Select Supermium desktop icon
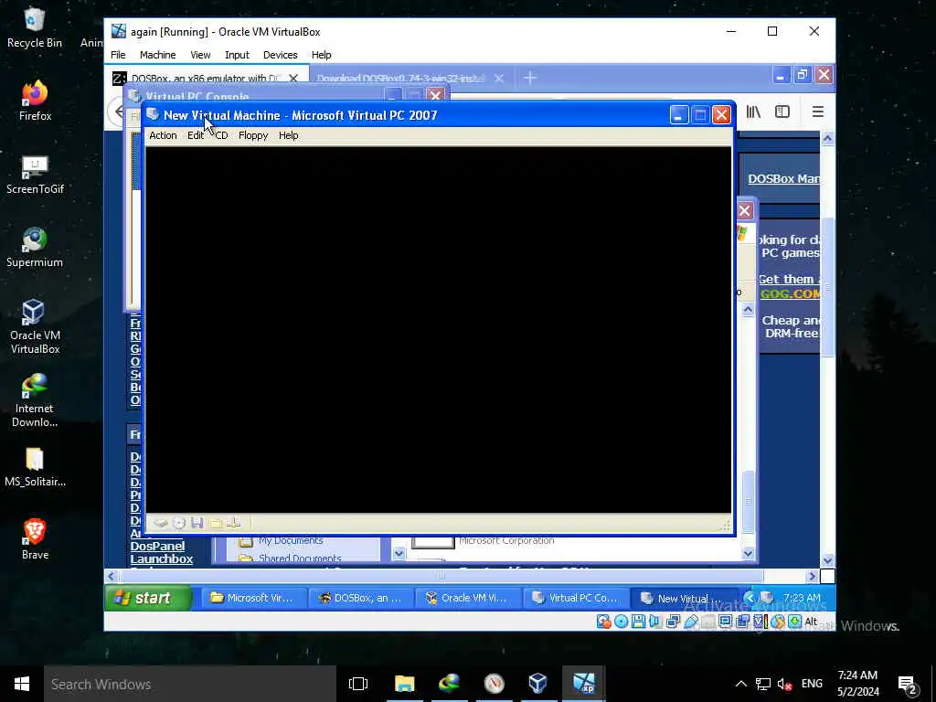 (35, 247)
